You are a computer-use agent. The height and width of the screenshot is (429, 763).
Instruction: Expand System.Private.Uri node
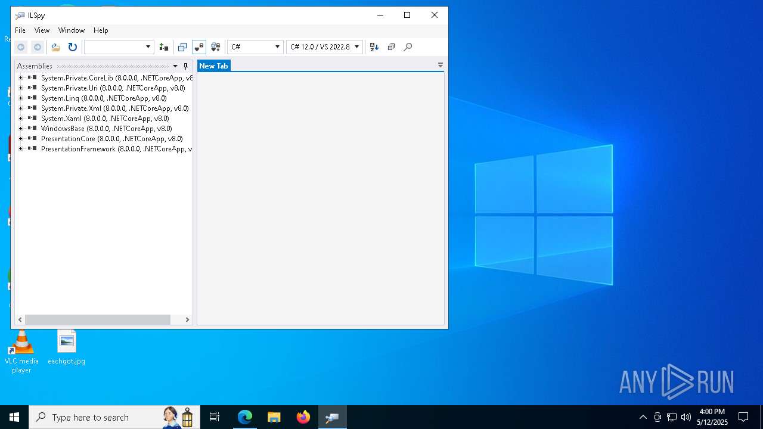tap(21, 88)
